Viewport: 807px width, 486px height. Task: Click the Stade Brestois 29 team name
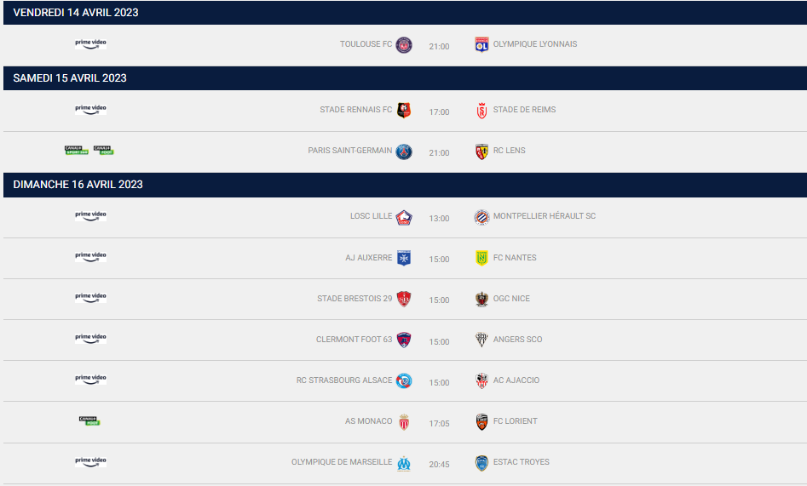[x=355, y=299]
